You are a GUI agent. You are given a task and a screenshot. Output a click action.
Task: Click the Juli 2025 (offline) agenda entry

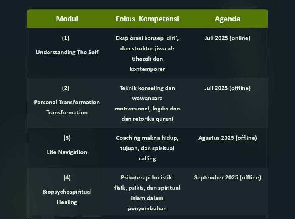(x=227, y=88)
